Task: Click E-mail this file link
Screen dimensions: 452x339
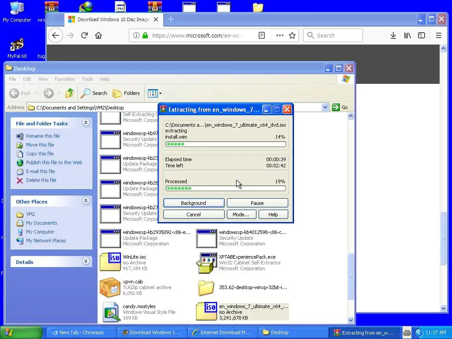Action: coord(40,171)
